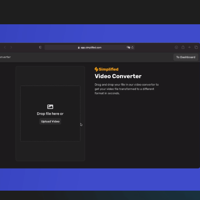Click the 'onverter' page title text
The height and width of the screenshot is (200, 200).
tap(5, 57)
